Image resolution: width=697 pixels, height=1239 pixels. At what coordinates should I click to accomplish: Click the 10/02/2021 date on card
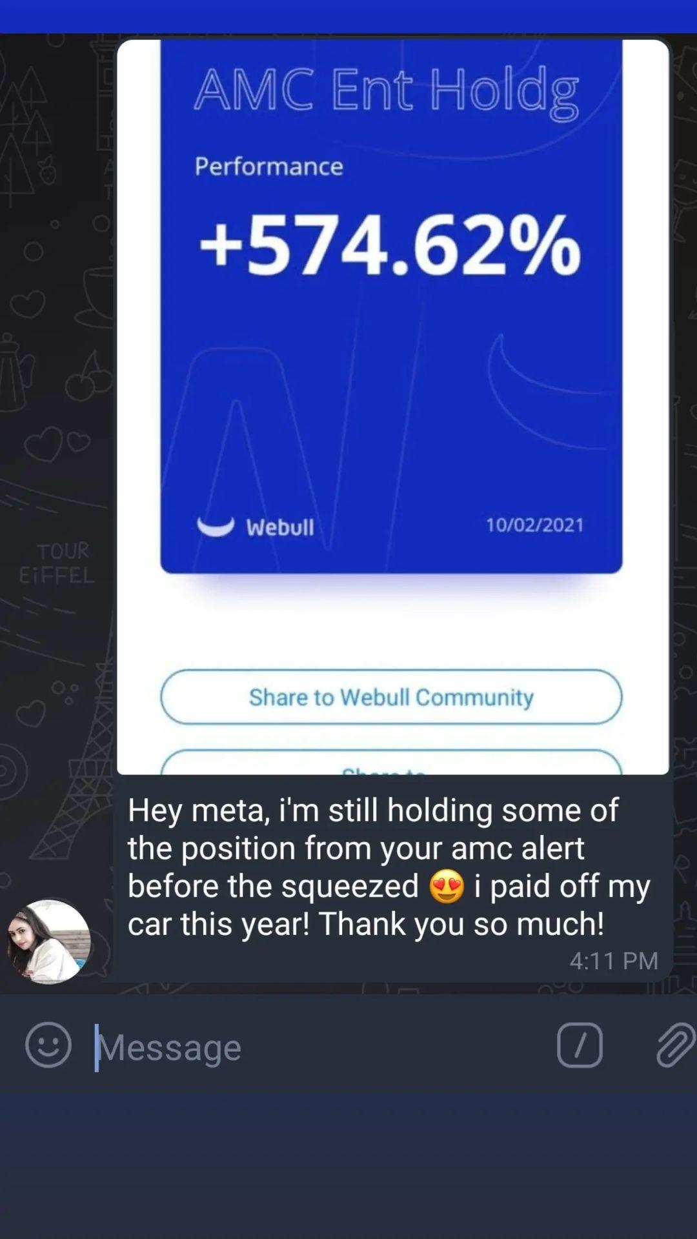pos(534,525)
